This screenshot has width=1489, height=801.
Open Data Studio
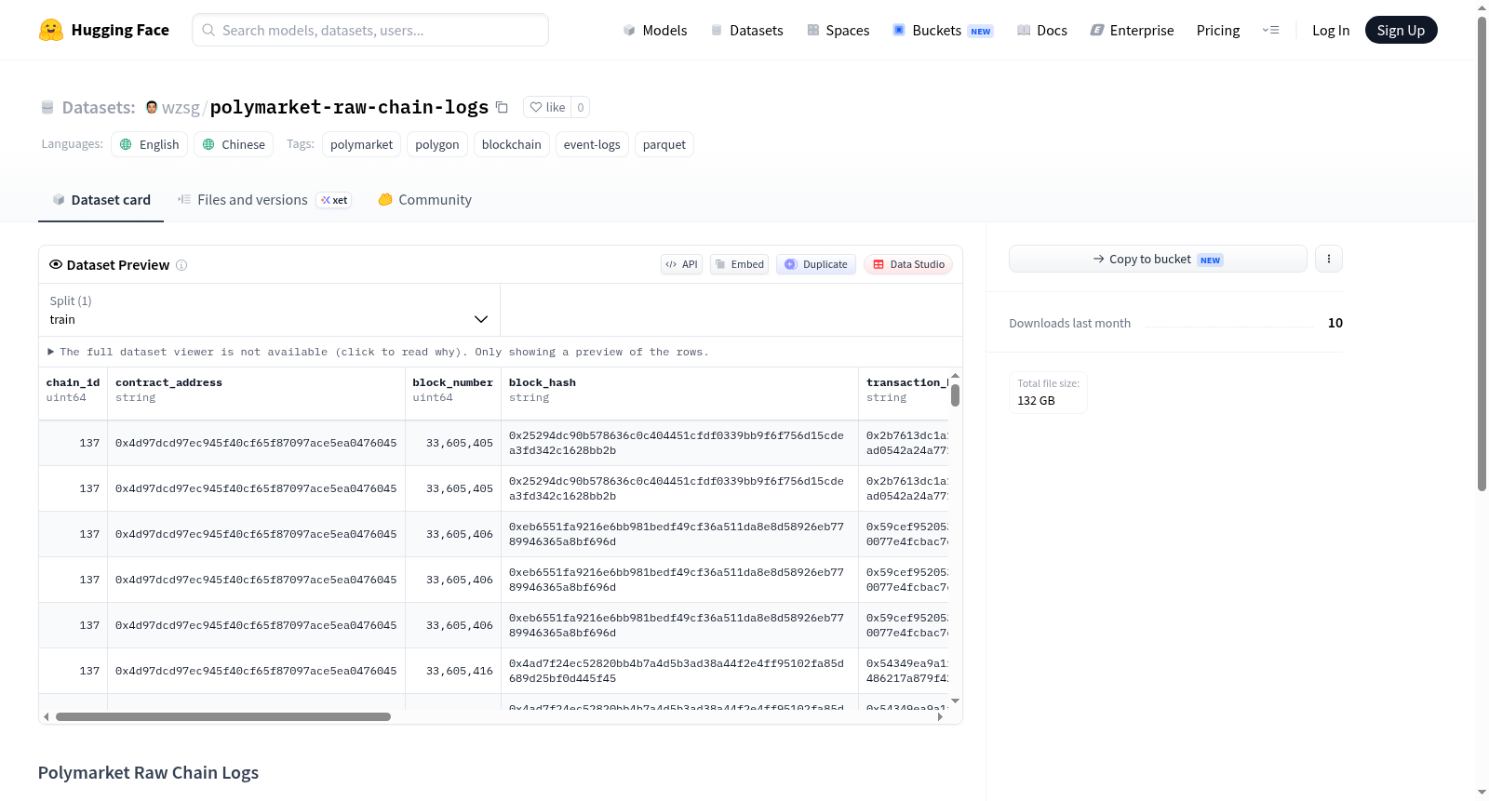click(x=908, y=264)
